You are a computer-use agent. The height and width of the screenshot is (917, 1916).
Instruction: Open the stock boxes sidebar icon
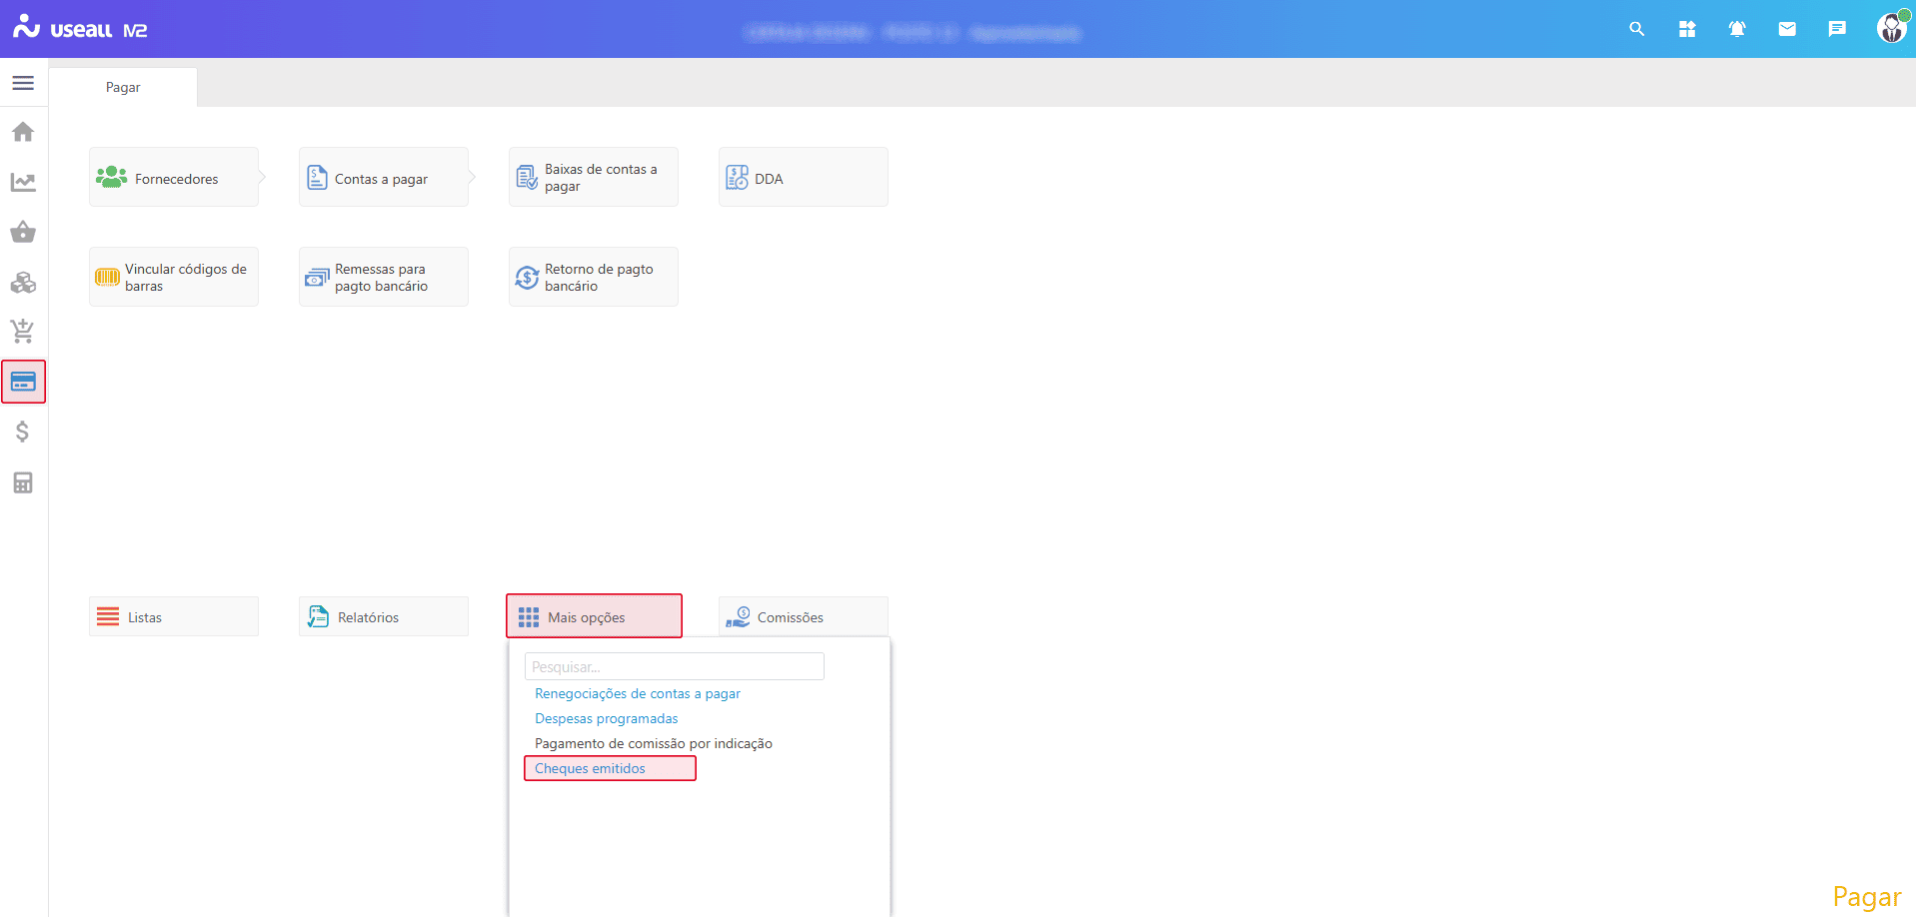[x=23, y=283]
